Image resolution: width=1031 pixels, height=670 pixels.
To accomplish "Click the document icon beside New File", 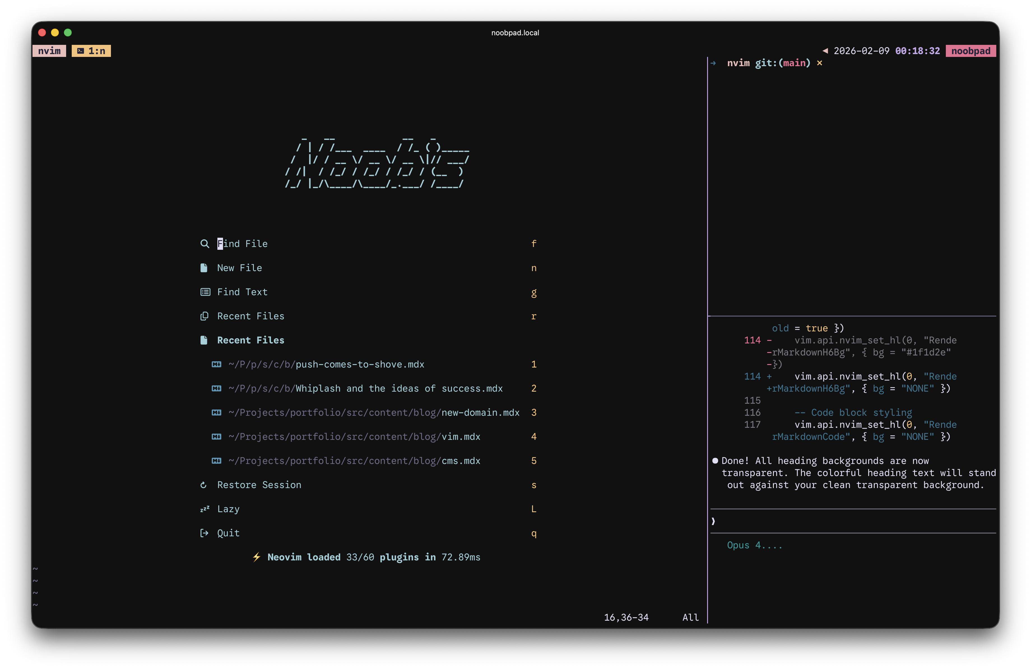I will [204, 268].
